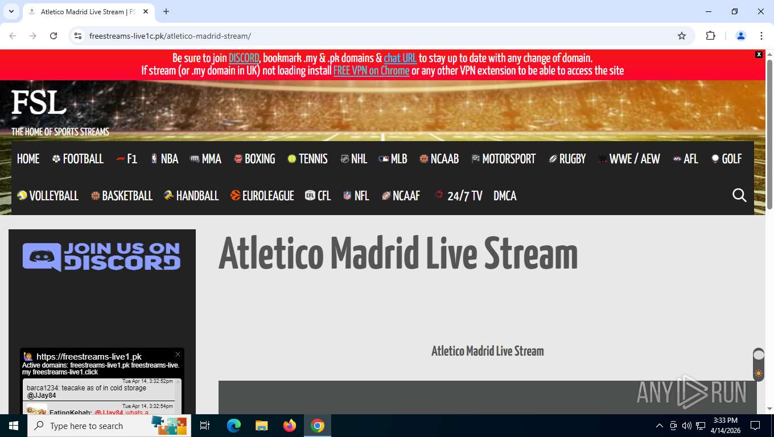
Task: Open File Explorer from taskbar
Action: pyautogui.click(x=261, y=426)
